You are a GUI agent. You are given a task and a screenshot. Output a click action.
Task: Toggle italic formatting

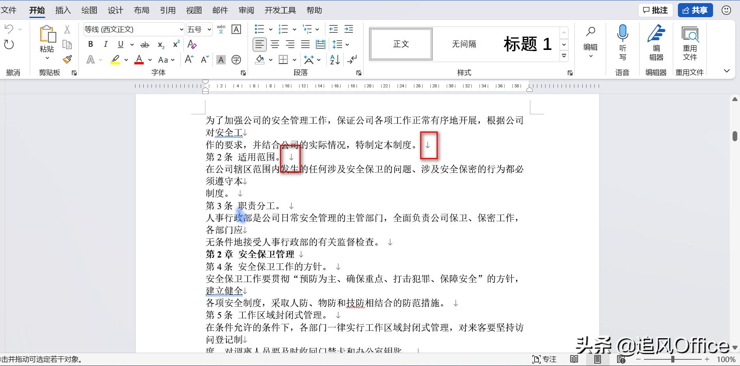pyautogui.click(x=105, y=44)
